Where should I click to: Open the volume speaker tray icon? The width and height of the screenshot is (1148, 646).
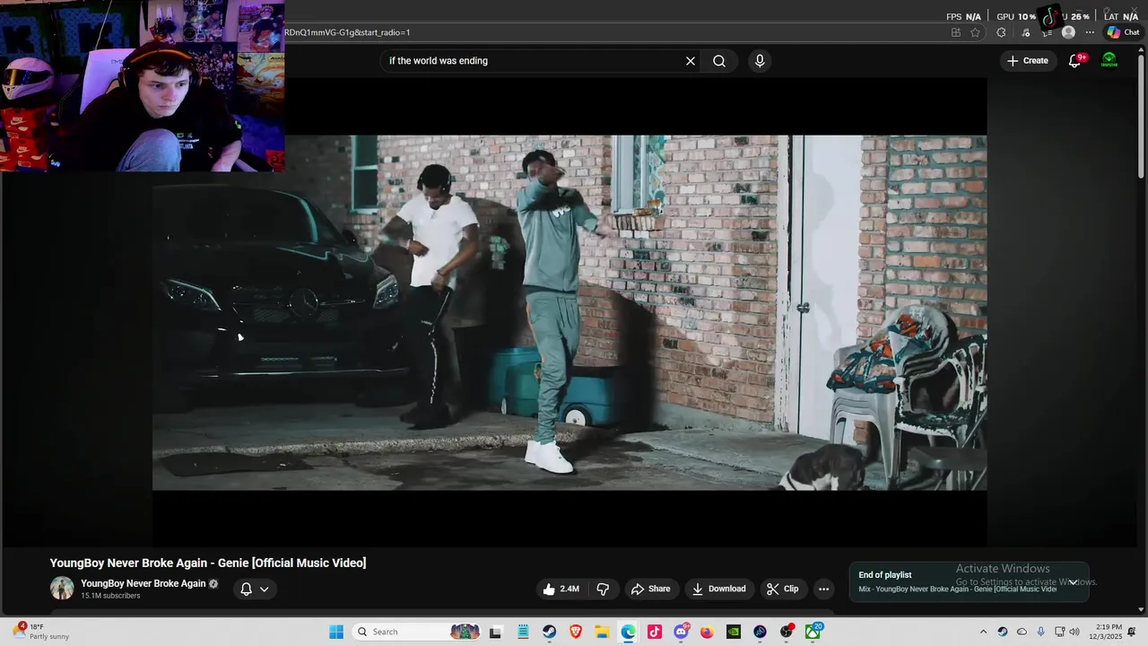pos(1074,632)
